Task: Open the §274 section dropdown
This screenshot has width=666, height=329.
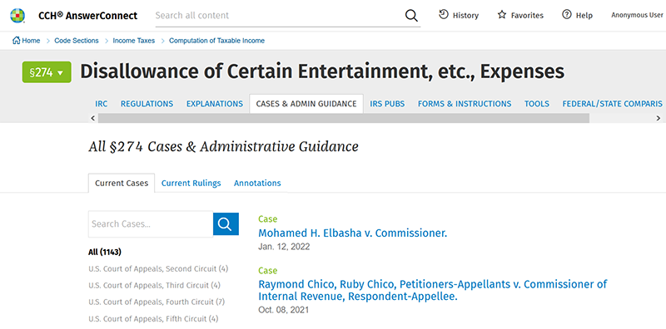Action: click(x=47, y=72)
